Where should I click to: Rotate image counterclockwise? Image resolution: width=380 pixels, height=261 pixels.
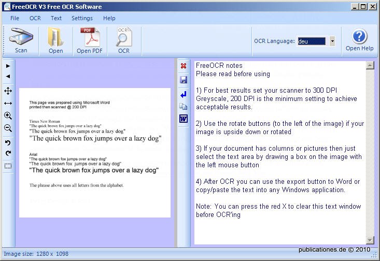pos(8,142)
